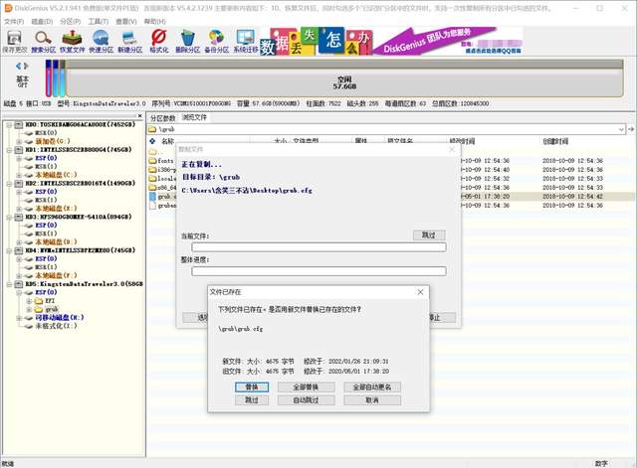Image resolution: width=637 pixels, height=468 pixels.
Task: Switch to the 浏览文件 tab
Action: coord(194,117)
